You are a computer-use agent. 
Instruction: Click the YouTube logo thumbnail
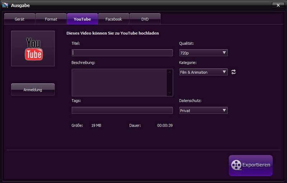[x=33, y=49]
